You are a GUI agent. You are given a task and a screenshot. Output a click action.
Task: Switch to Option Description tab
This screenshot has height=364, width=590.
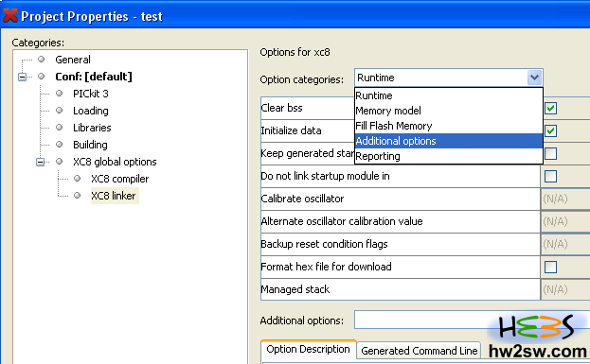tap(308, 350)
